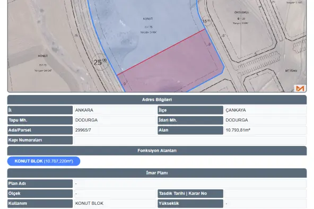Image resolution: width=314 pixels, height=209 pixels.
Task: Click the KONUT label in blue parcel
Action: (148, 19)
